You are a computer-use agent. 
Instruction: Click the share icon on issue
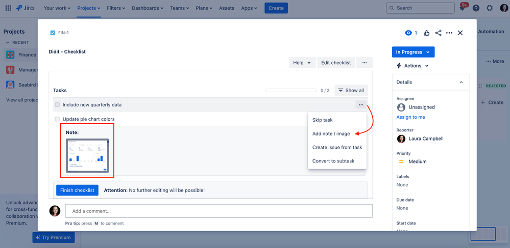point(438,33)
